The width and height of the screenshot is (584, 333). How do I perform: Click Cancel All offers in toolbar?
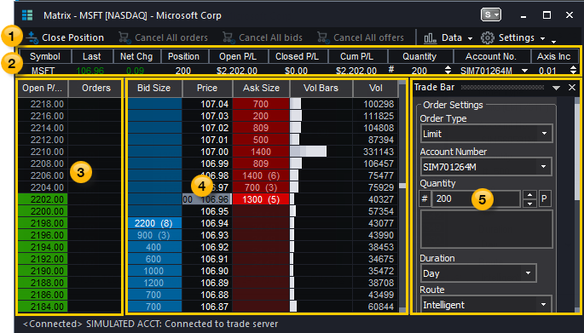pyautogui.click(x=361, y=37)
